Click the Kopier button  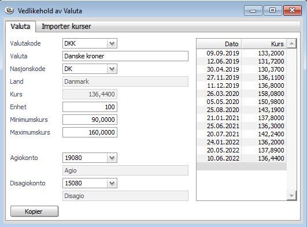pyautogui.click(x=34, y=211)
